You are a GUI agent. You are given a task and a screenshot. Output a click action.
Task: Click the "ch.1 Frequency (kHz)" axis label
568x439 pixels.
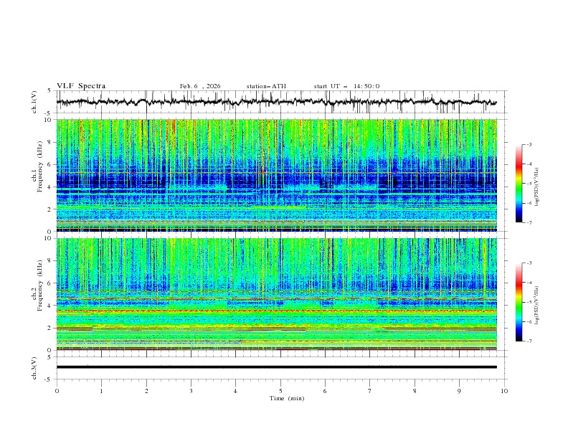point(37,166)
